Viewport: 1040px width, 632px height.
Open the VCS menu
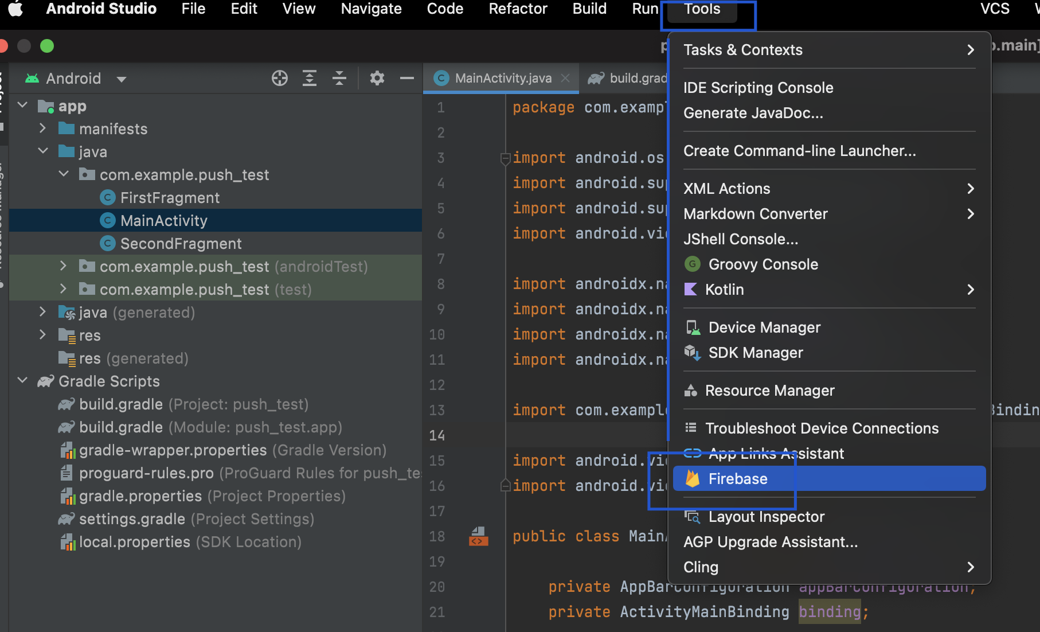995,9
